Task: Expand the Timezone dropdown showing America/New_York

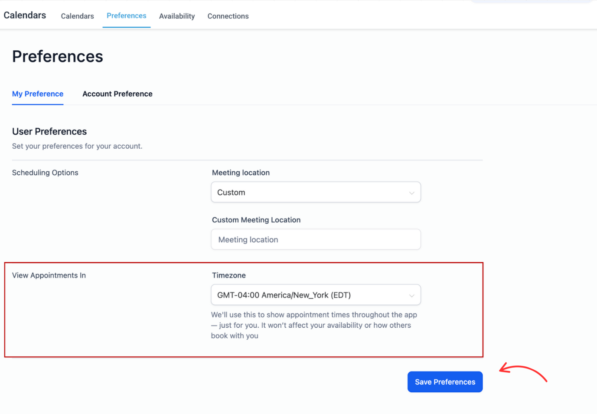Action: (315, 295)
